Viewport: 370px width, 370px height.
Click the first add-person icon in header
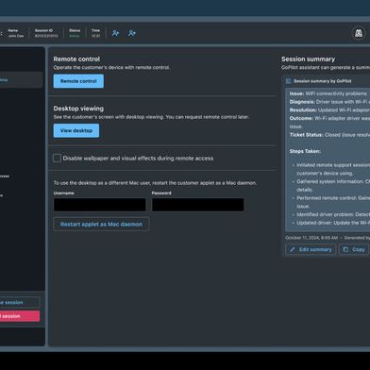pos(115,33)
